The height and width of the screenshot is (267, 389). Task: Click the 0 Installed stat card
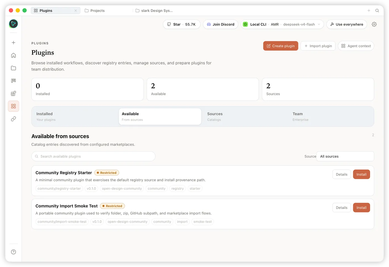pos(88,89)
